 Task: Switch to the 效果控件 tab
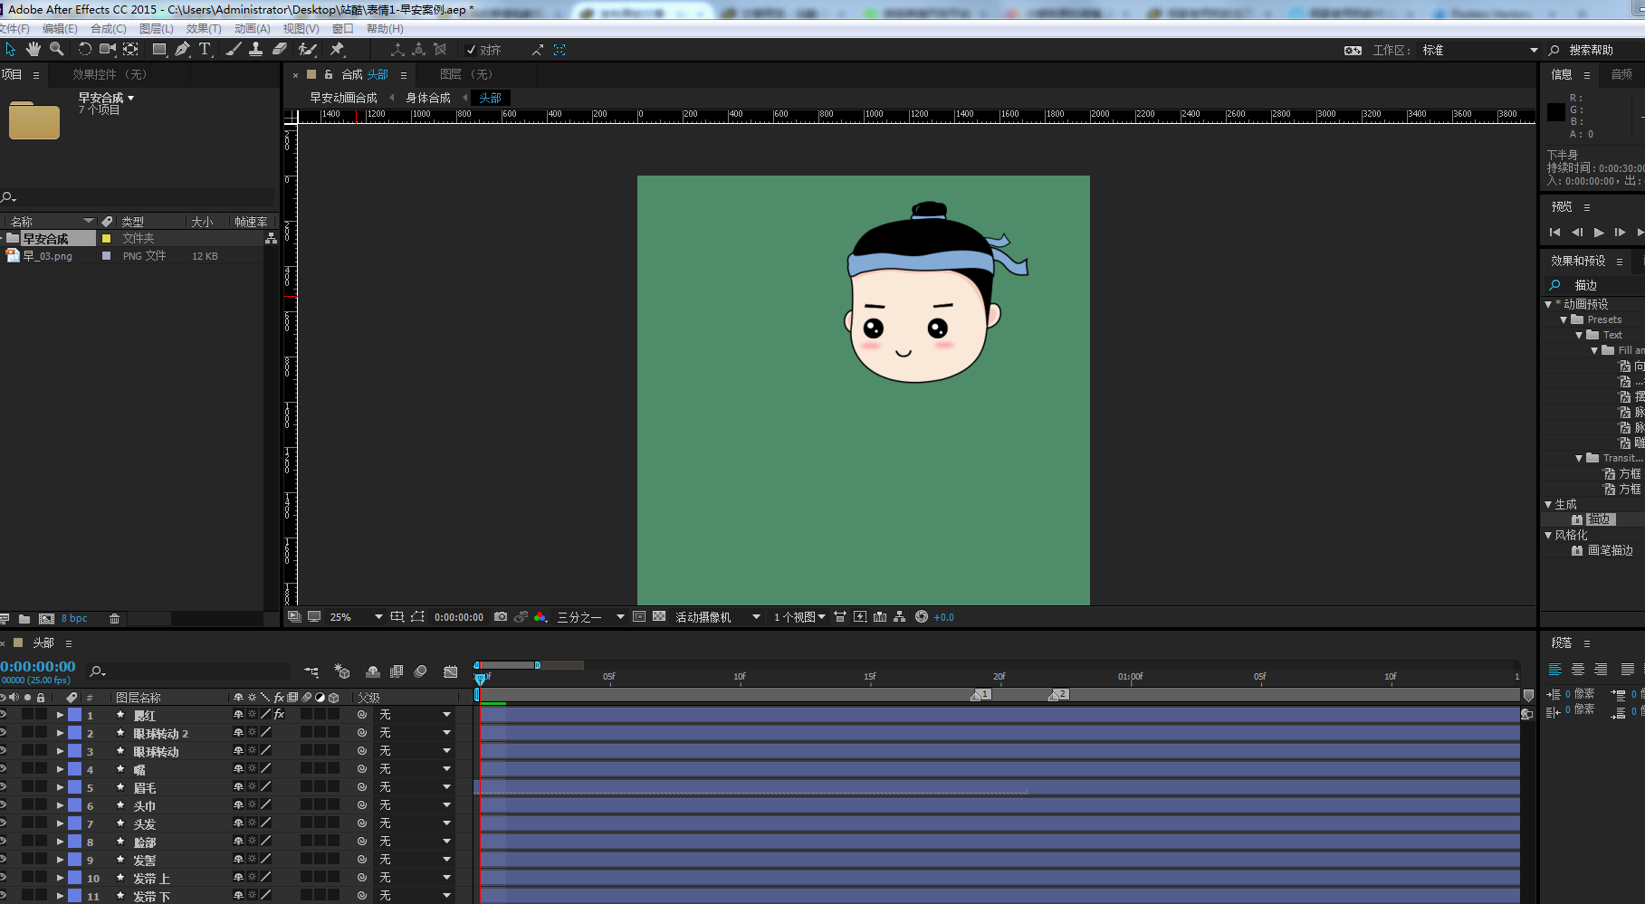(110, 74)
